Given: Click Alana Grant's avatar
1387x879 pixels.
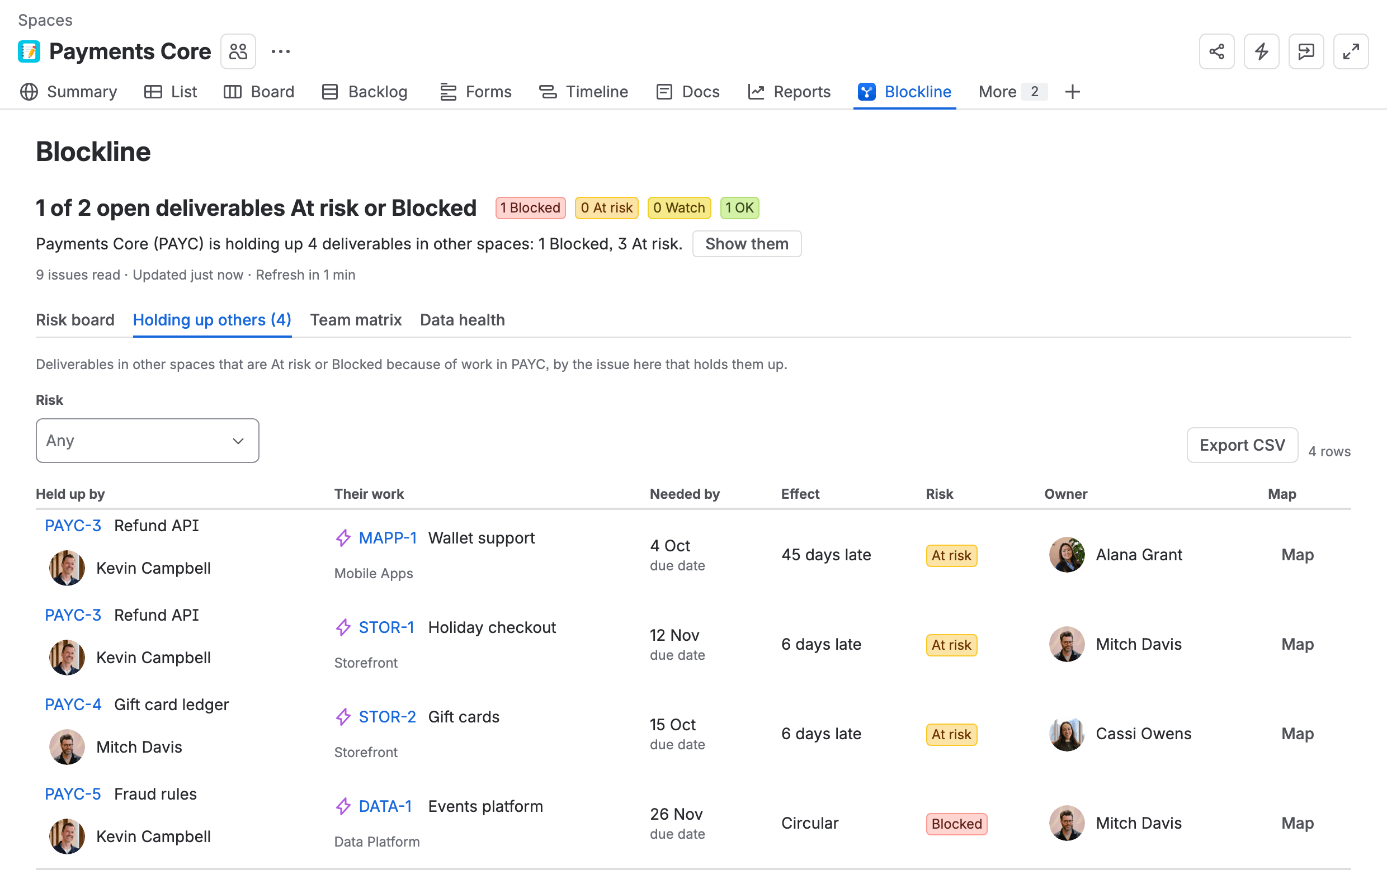Looking at the screenshot, I should [1067, 555].
